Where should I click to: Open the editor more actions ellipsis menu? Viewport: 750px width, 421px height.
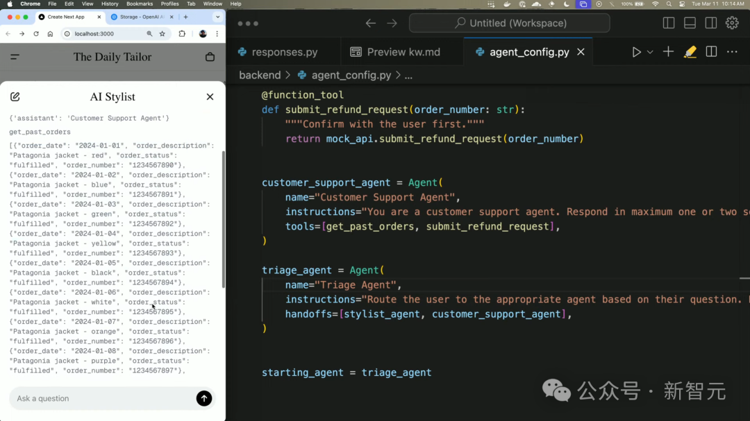click(731, 51)
